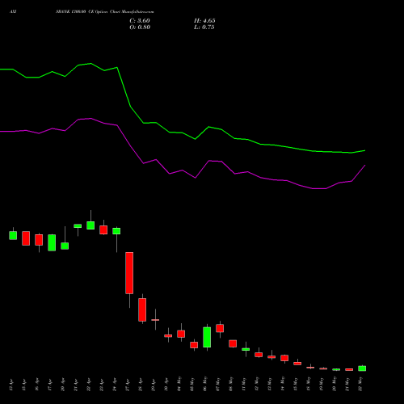The width and height of the screenshot is (404, 404).
Task: Click the open value 'O: 0.80'
Action: point(140,27)
